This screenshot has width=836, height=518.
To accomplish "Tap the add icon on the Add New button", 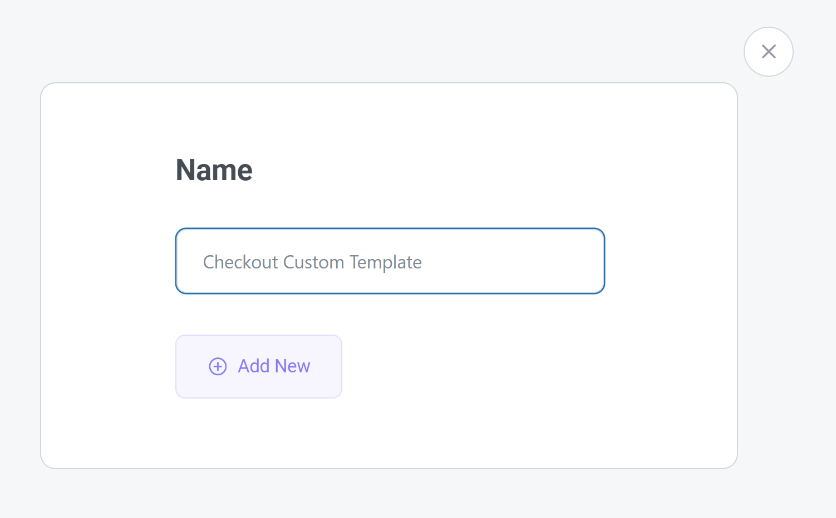I will pyautogui.click(x=217, y=366).
